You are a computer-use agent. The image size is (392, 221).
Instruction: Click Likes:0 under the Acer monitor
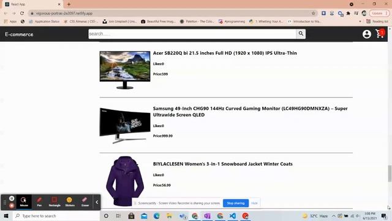click(x=159, y=64)
